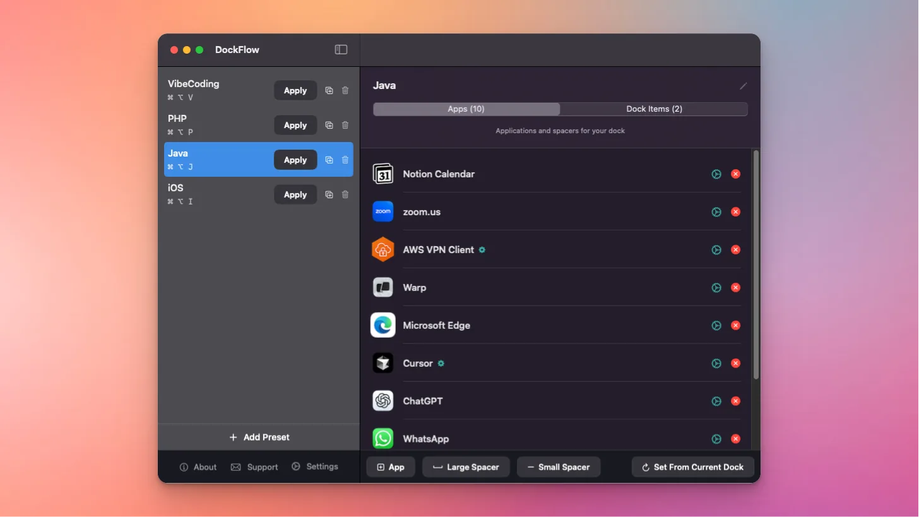The height and width of the screenshot is (517, 919).
Task: Apply the Java preset
Action: [x=295, y=160]
